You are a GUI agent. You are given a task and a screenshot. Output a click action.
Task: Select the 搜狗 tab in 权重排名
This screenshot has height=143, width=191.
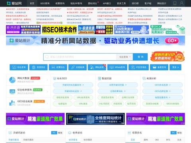tap(146, 140)
